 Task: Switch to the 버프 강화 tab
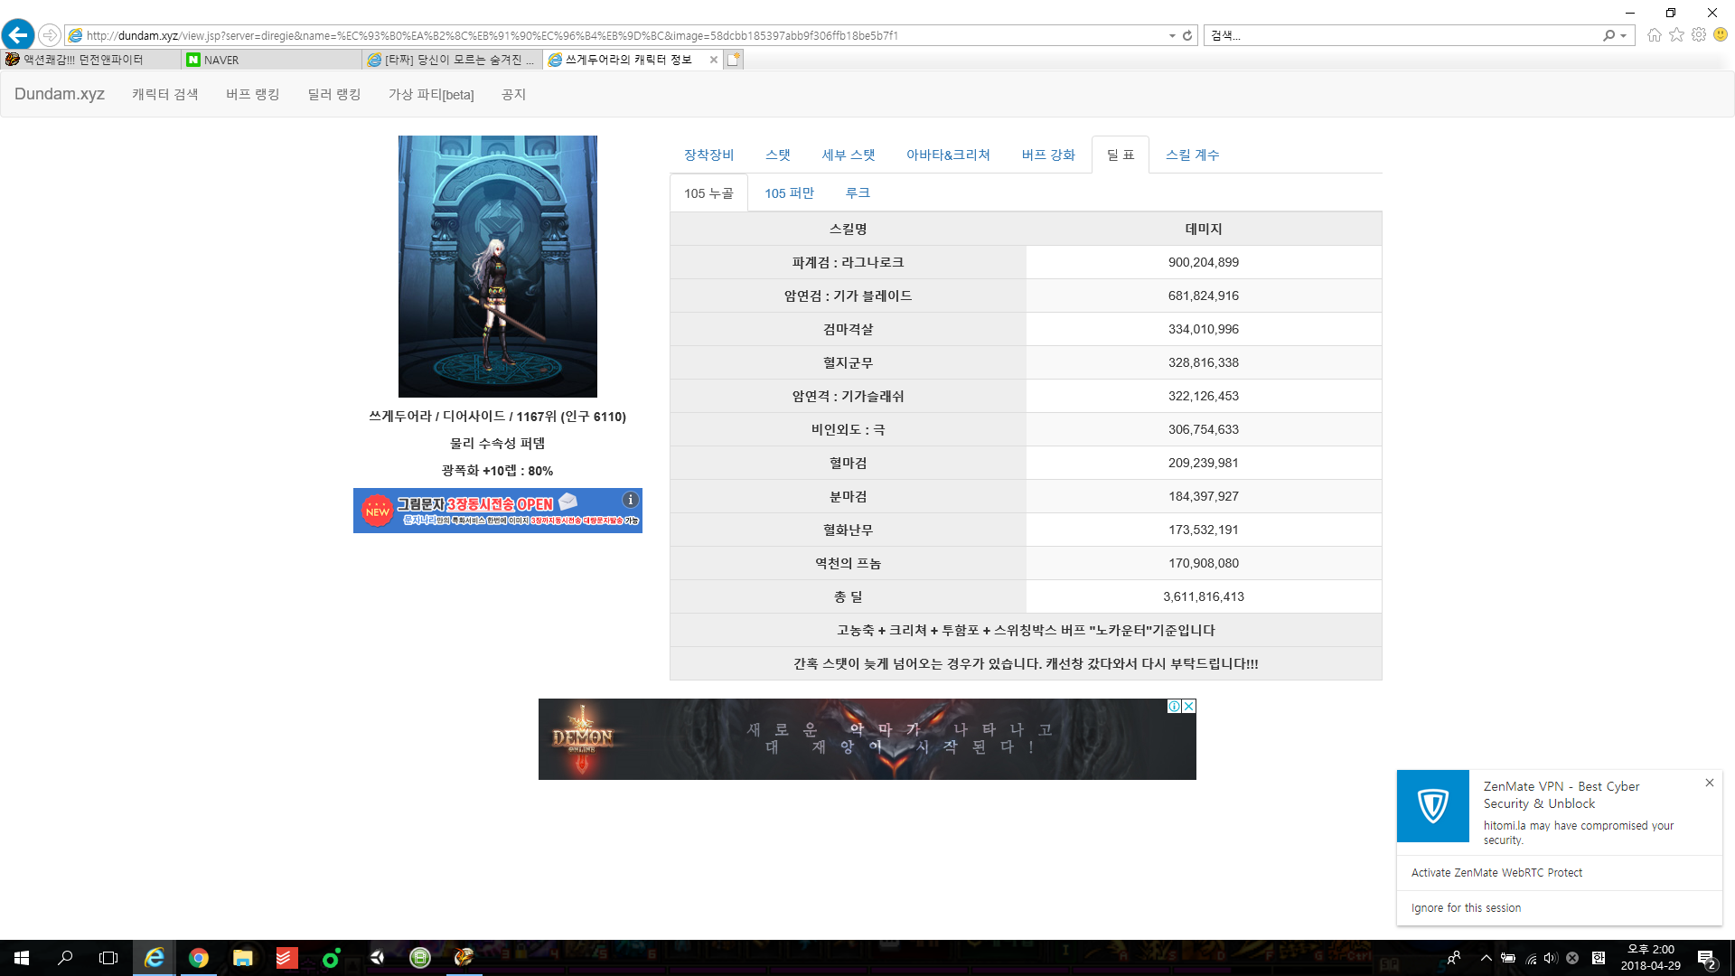point(1048,155)
